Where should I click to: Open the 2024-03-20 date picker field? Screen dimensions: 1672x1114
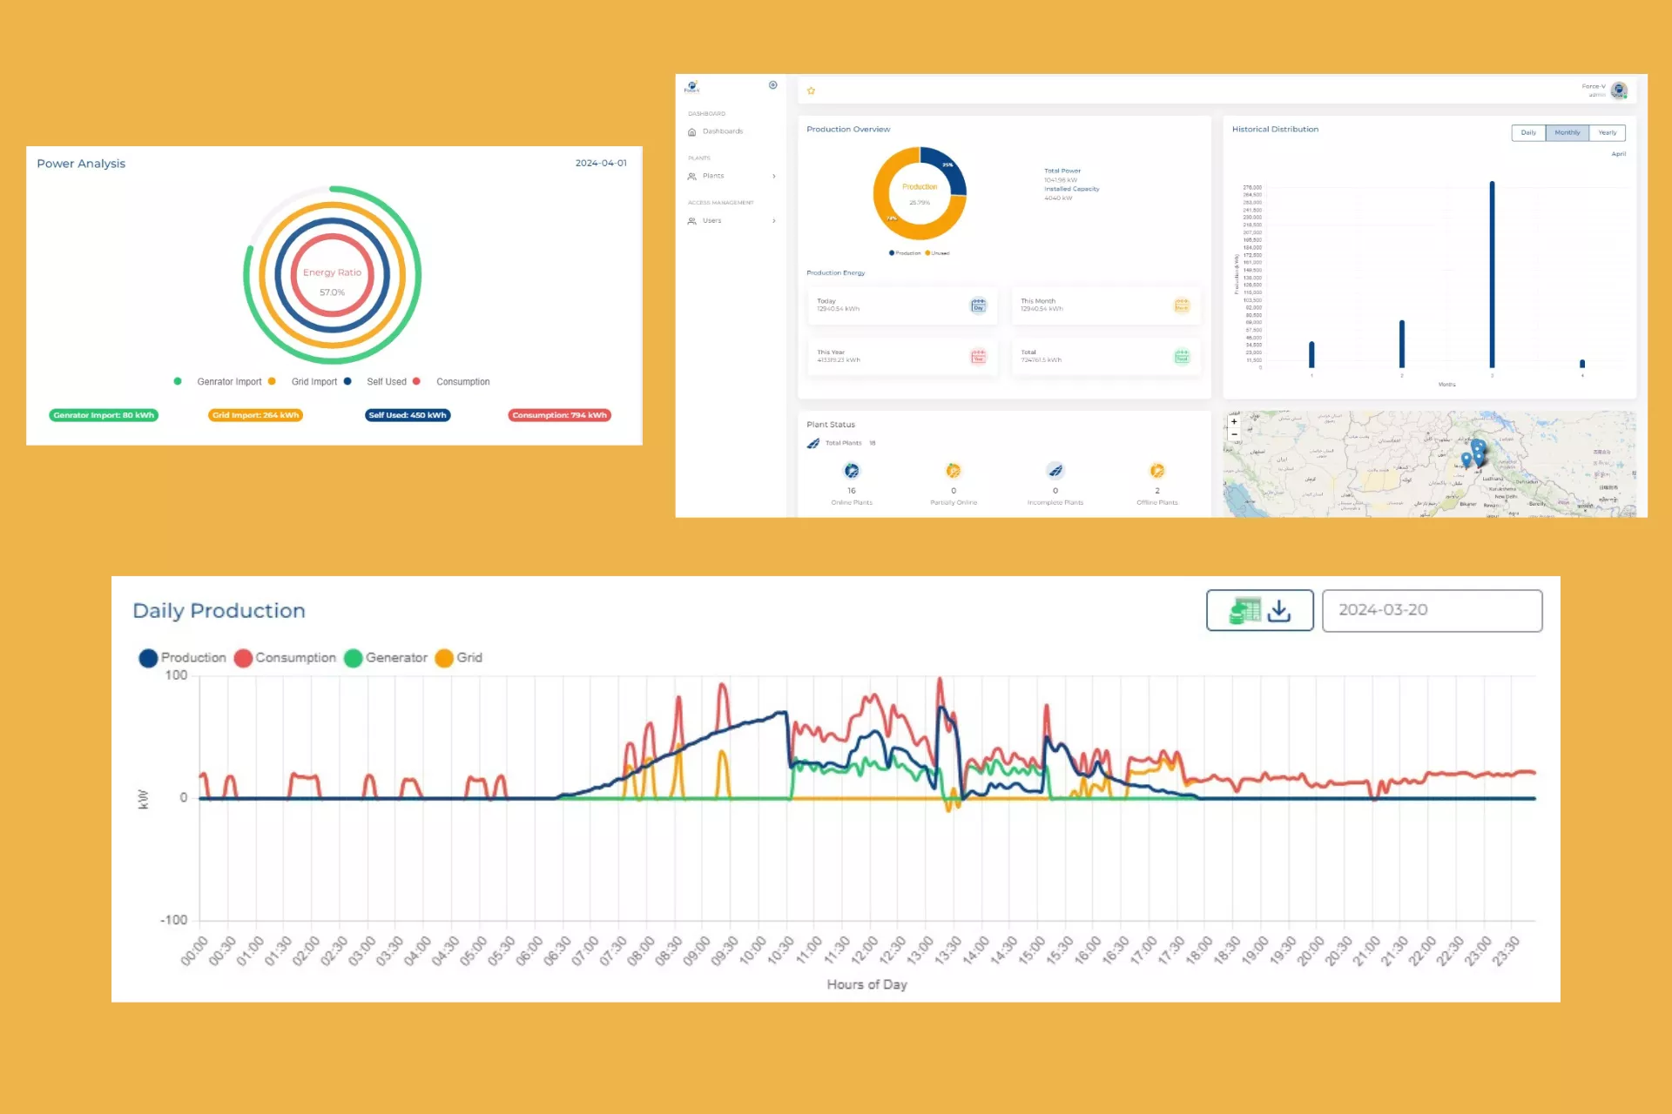pos(1432,610)
